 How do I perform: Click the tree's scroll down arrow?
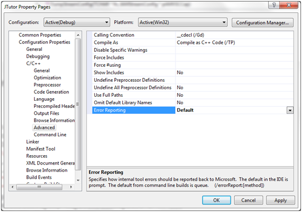[x=78, y=181]
